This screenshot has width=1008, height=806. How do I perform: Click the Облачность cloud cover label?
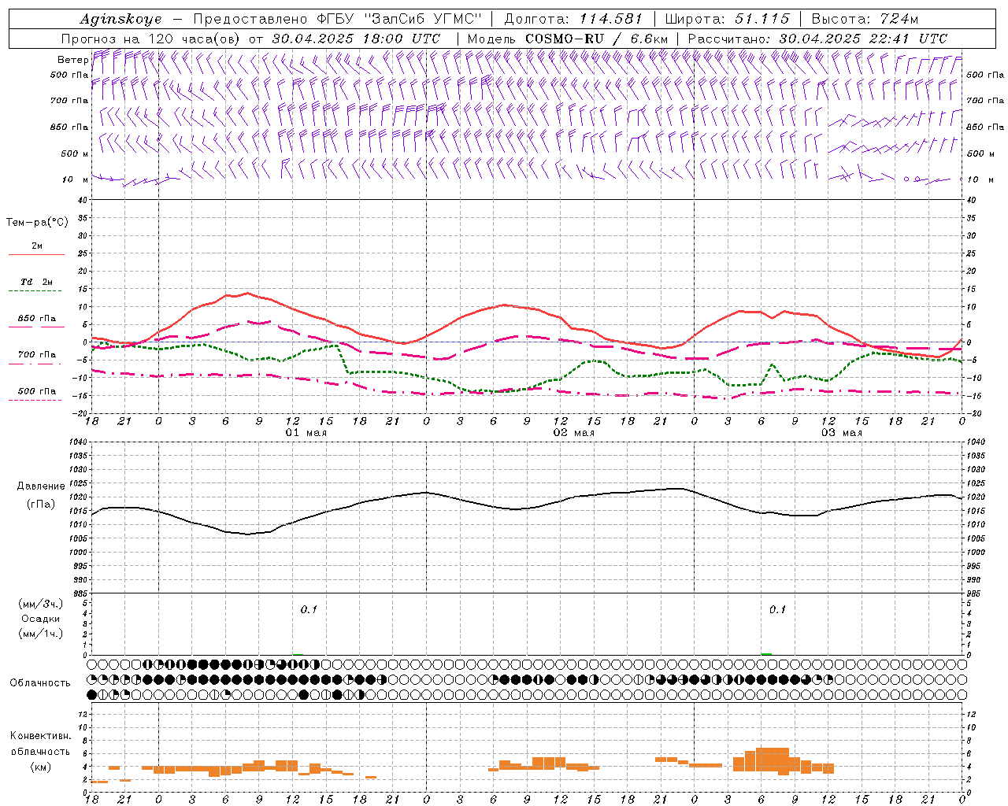pyautogui.click(x=40, y=683)
